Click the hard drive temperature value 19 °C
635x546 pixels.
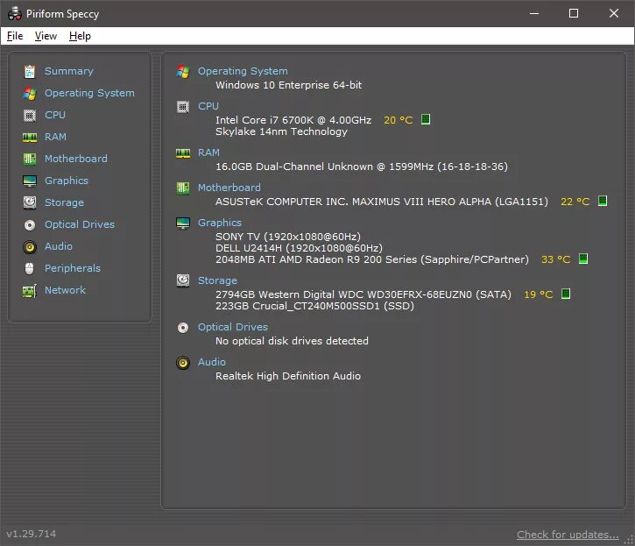(538, 294)
